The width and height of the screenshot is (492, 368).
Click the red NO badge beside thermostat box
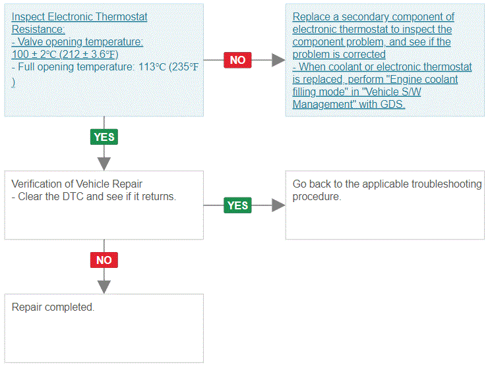coord(237,60)
